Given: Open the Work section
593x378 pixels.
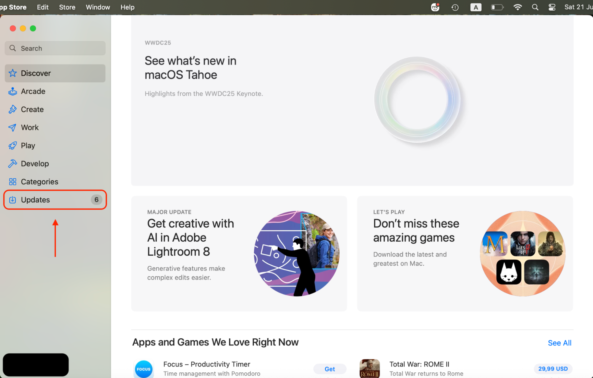Looking at the screenshot, I should [x=29, y=127].
